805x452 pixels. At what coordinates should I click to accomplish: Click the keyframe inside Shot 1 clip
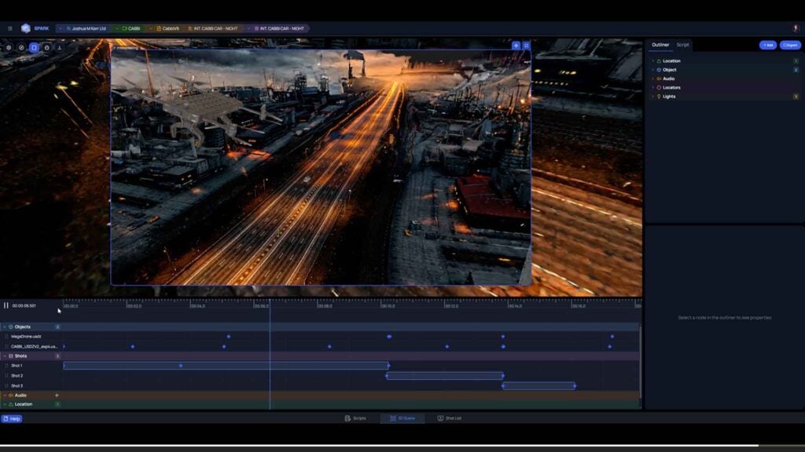pos(181,366)
